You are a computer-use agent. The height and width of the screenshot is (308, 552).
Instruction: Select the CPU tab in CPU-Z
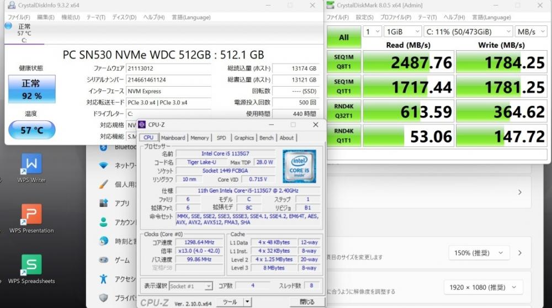pyautogui.click(x=148, y=137)
